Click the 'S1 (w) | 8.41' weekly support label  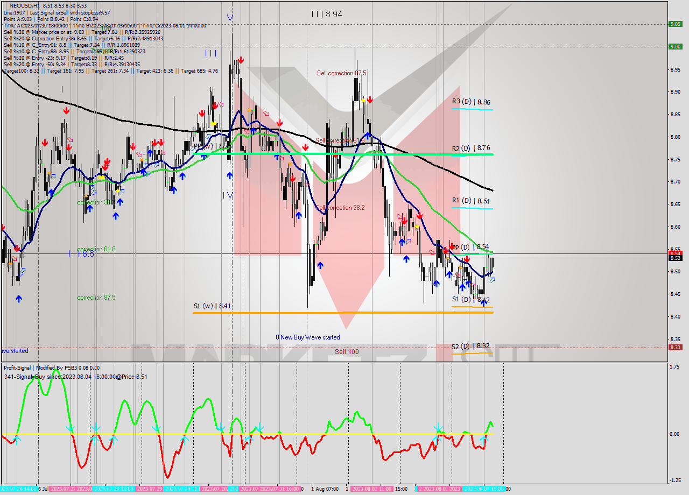pos(212,306)
